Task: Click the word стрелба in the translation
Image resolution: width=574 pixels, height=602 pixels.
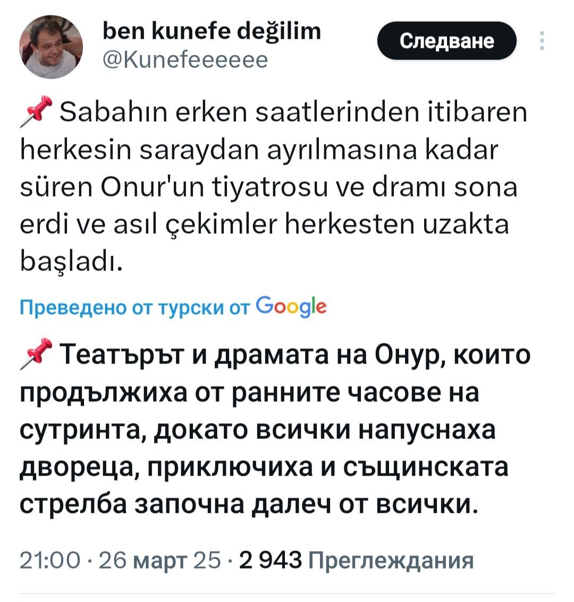Action: tap(73, 503)
